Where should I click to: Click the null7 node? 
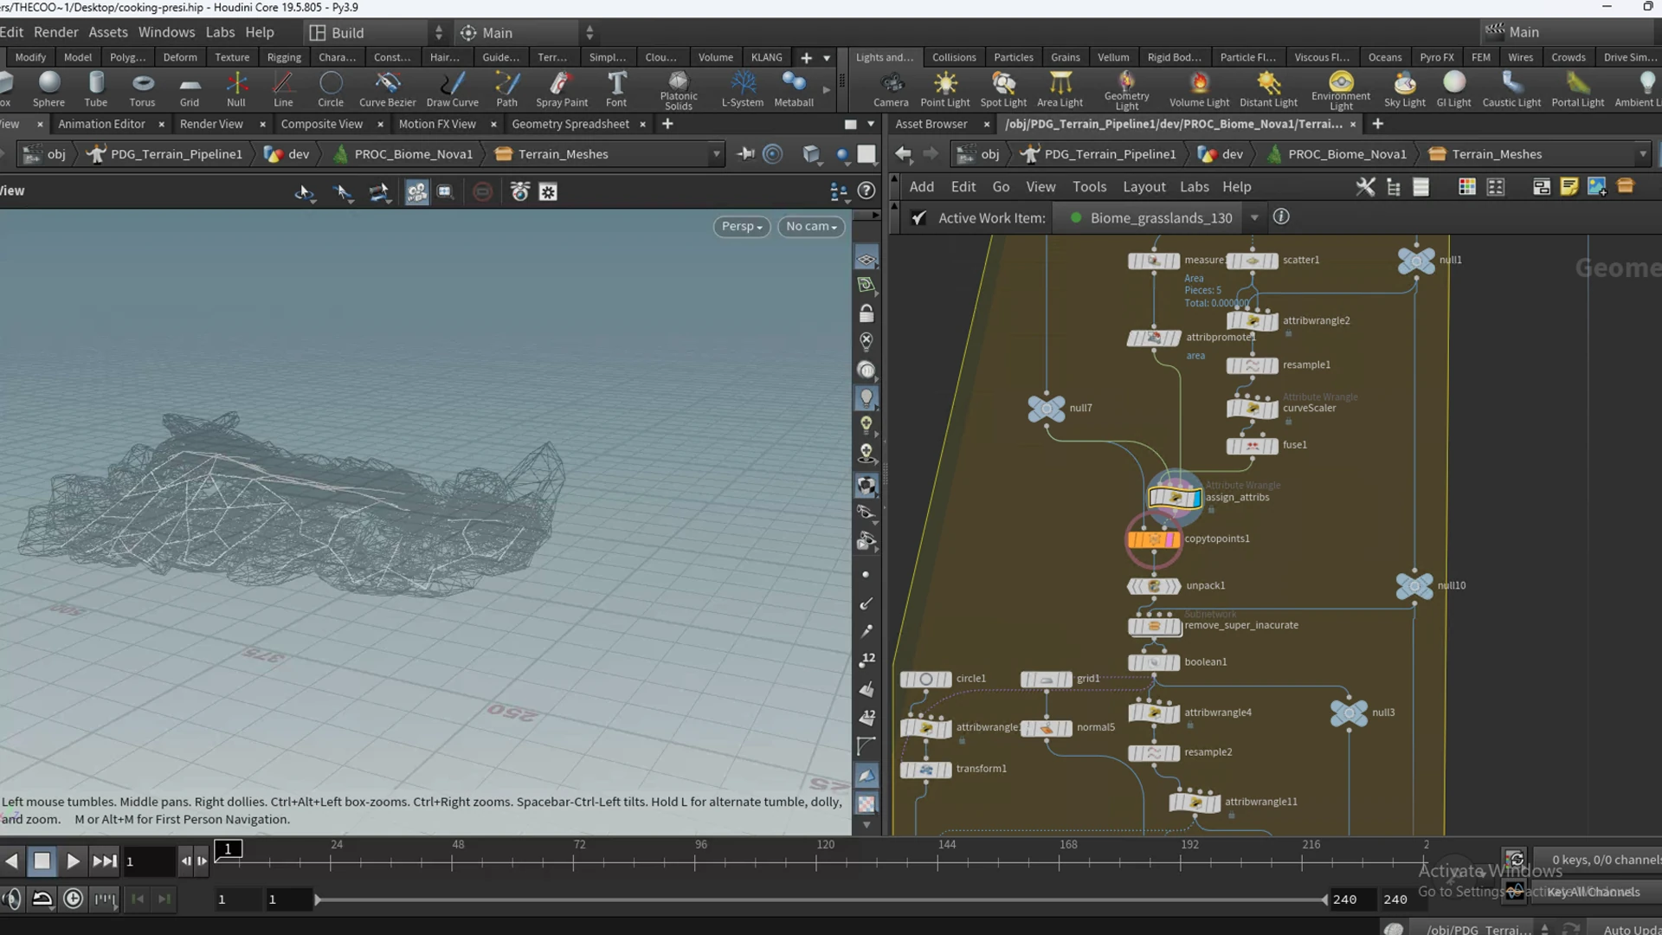(1046, 408)
